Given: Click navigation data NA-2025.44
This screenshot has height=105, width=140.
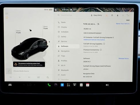Looking at the screenshot, I should pos(87,77).
